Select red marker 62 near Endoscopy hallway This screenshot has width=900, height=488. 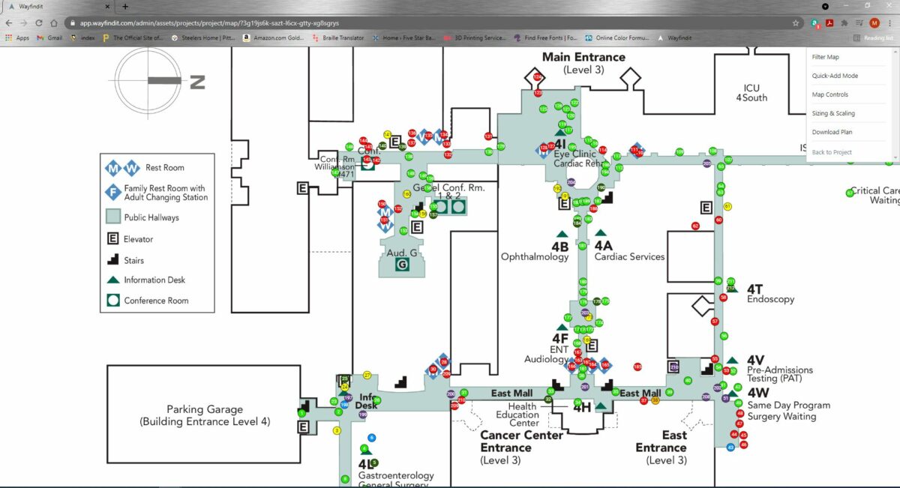tap(695, 226)
